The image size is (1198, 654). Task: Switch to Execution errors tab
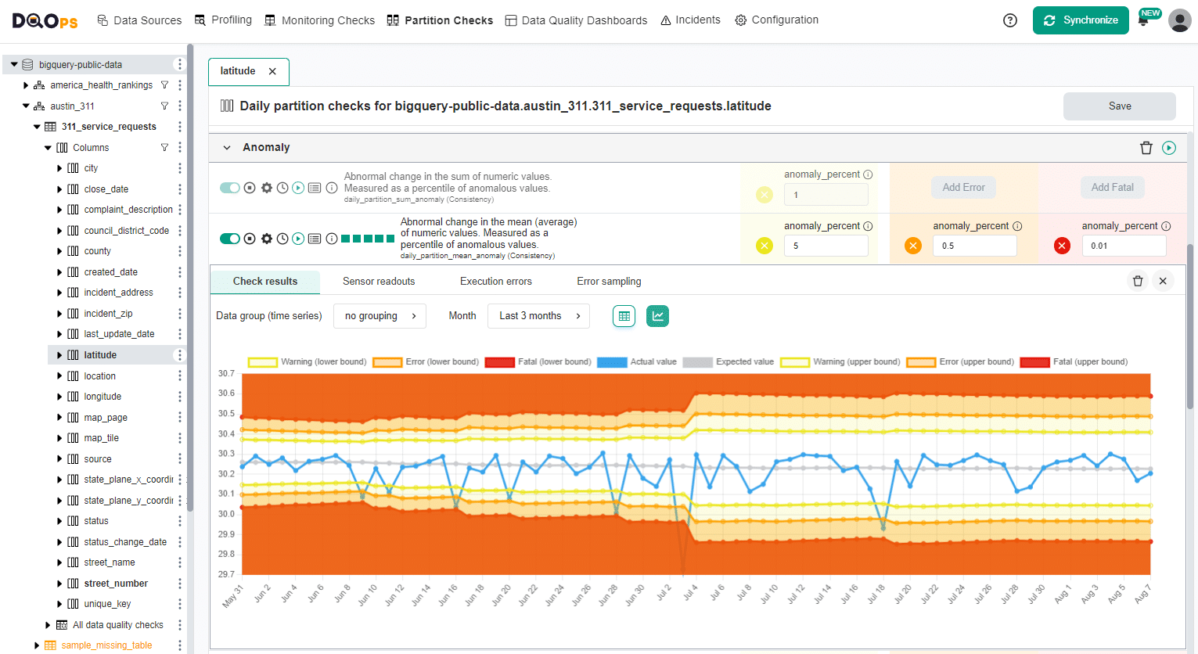click(496, 282)
